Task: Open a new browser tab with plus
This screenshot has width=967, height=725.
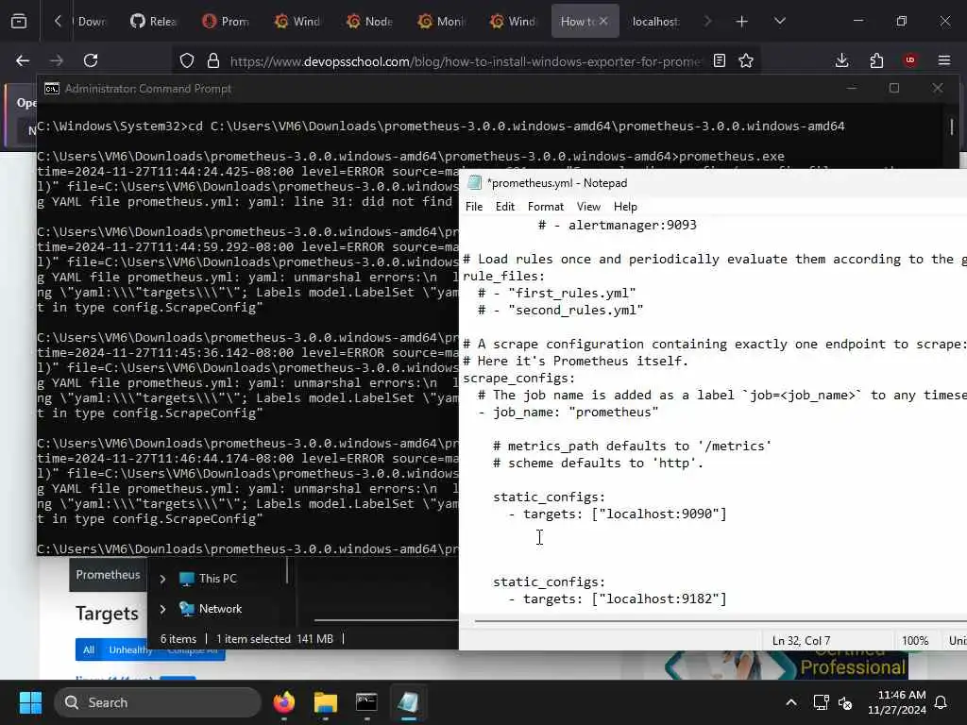Action: pos(741,22)
